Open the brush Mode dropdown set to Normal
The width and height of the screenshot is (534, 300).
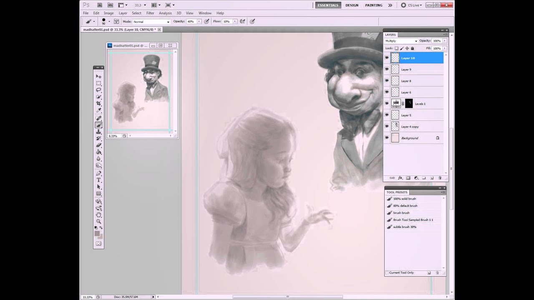(x=151, y=22)
